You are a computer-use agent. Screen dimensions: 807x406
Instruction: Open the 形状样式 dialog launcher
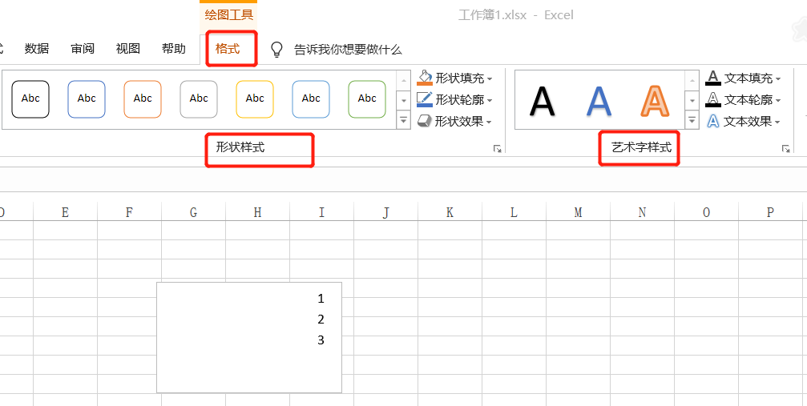497,149
